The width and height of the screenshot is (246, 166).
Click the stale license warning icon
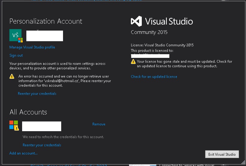pos(133,61)
